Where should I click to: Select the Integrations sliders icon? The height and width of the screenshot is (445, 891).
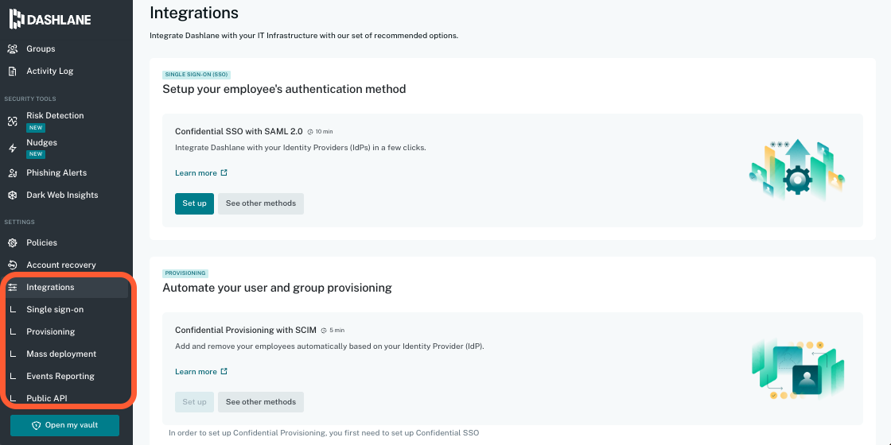click(13, 287)
